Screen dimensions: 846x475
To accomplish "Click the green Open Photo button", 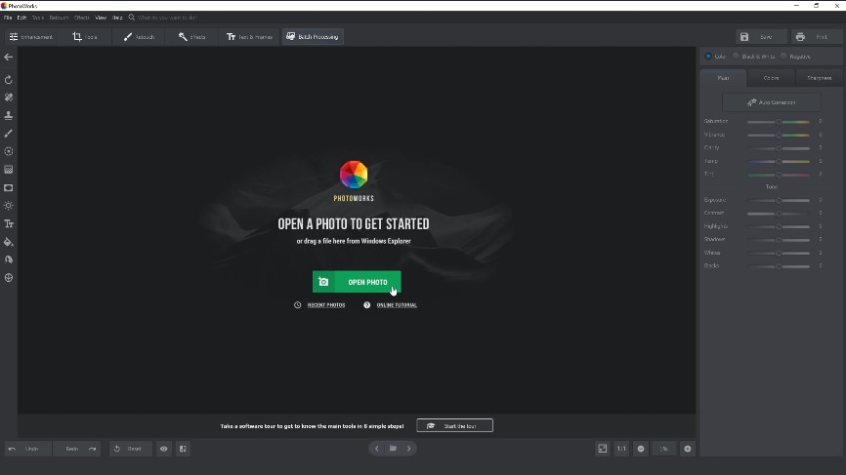I will coord(357,282).
